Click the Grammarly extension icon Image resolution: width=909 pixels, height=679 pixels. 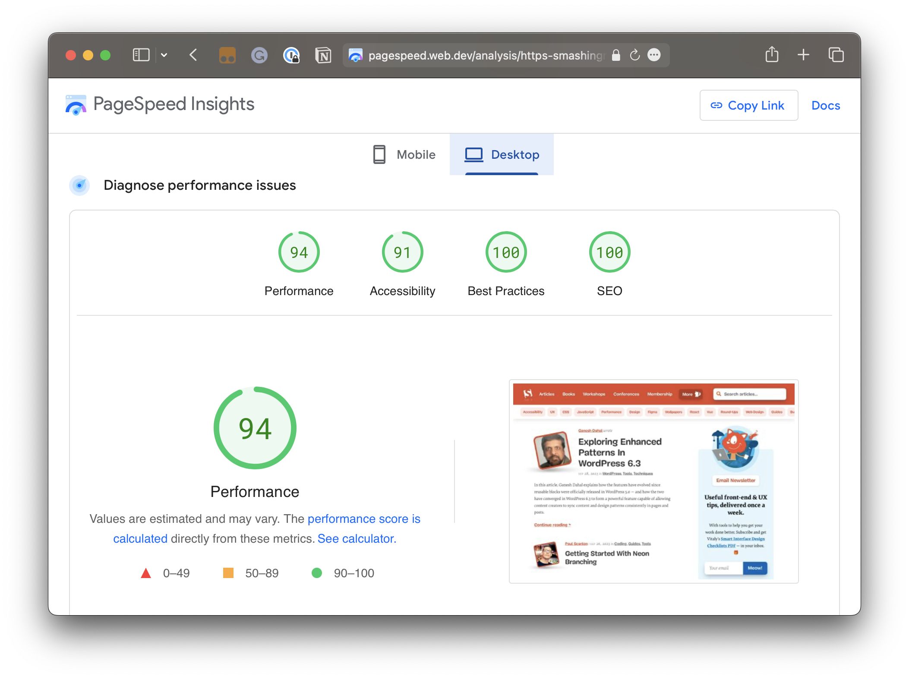click(259, 55)
